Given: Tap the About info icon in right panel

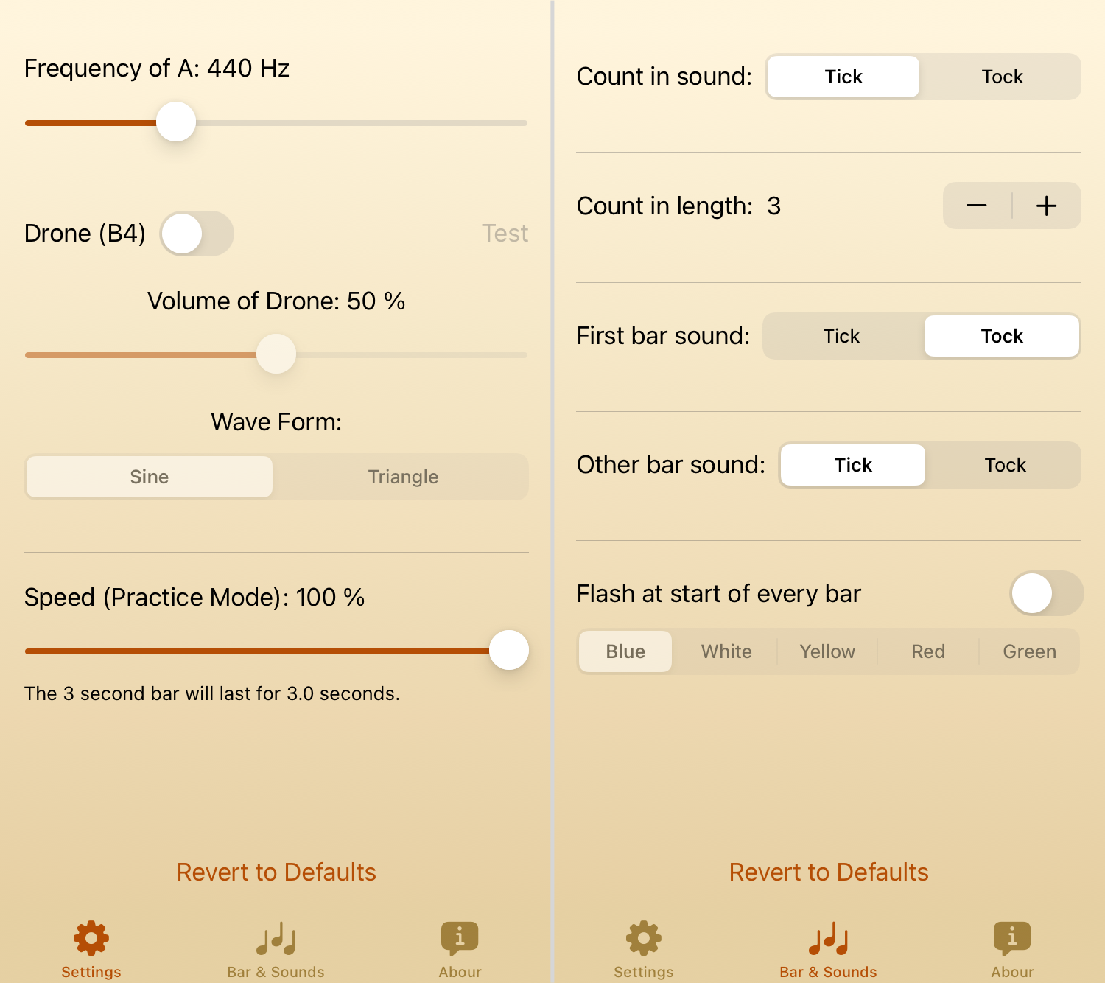Looking at the screenshot, I should tap(1012, 938).
